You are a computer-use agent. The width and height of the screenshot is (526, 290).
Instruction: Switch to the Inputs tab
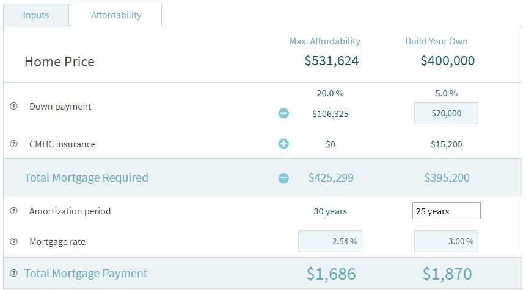click(36, 15)
